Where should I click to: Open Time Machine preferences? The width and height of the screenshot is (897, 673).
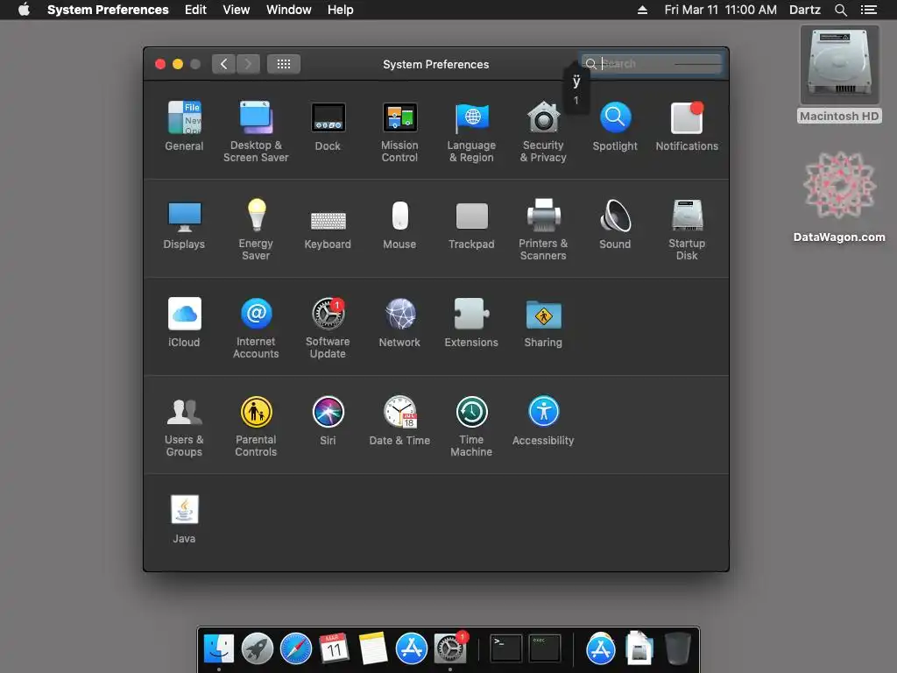coord(471,427)
